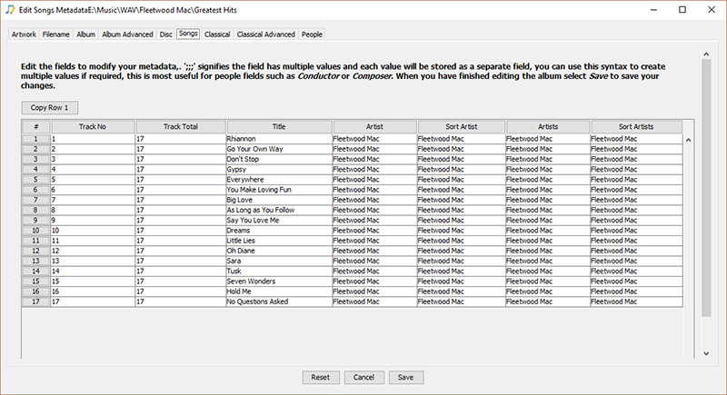Click the # column header
The width and height of the screenshot is (727, 395).
pos(36,126)
